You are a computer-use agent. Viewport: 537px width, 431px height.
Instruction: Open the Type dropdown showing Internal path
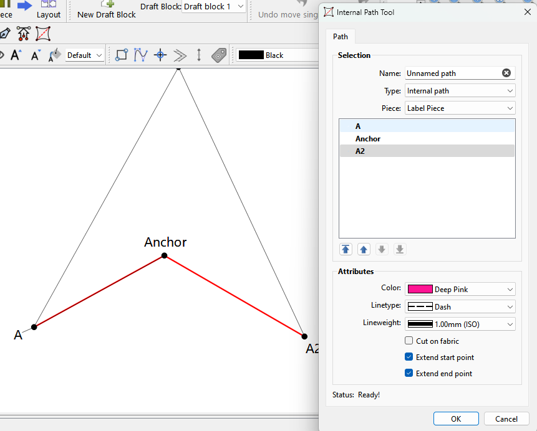[x=460, y=91]
